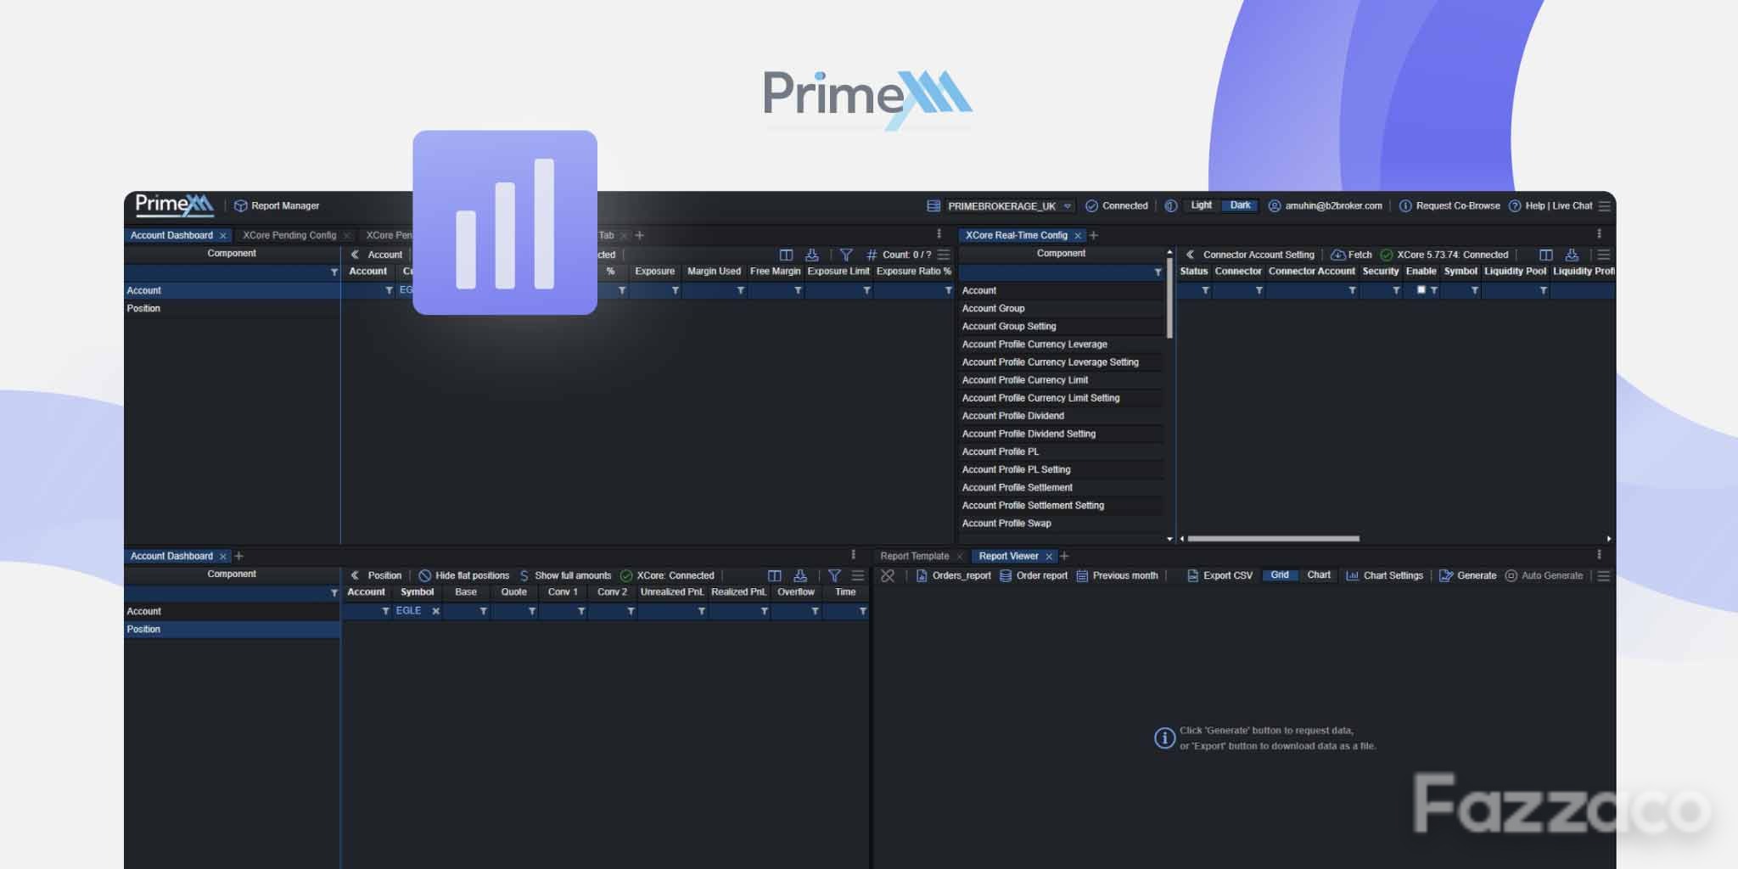The image size is (1738, 869).
Task: Collapse Connector Account Setting panel chevron
Action: click(1190, 255)
